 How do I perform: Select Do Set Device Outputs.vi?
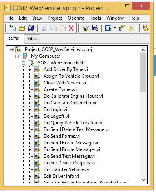click(x=69, y=163)
